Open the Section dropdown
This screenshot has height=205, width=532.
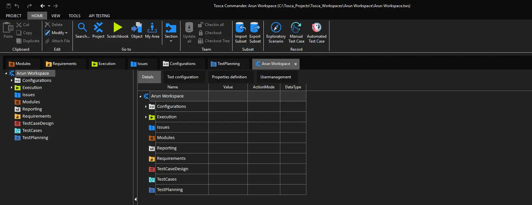coord(171,41)
